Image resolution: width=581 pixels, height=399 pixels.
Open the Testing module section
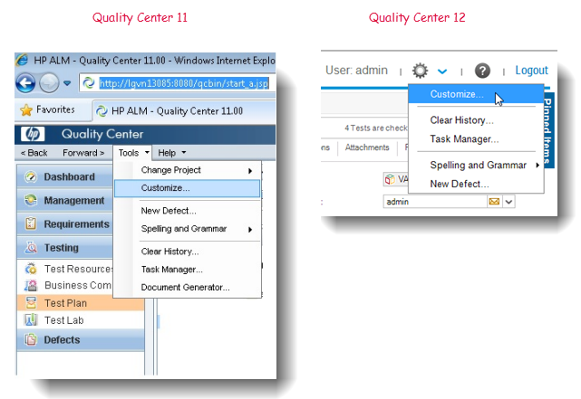point(65,247)
